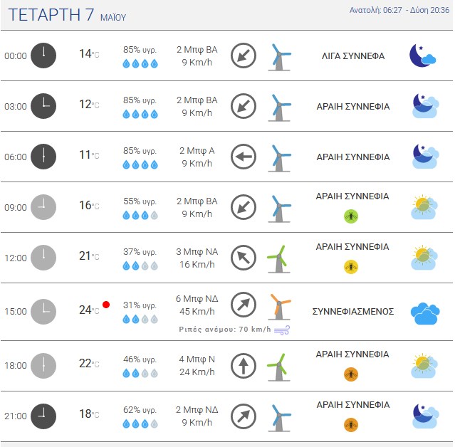The width and height of the screenshot is (455, 447).
Task: Click the orange windmill icon at 15:00
Action: 279,307
